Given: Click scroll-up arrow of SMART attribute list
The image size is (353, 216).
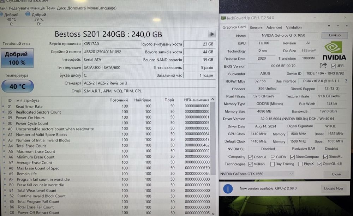Looking at the screenshot, I should coord(213,99).
